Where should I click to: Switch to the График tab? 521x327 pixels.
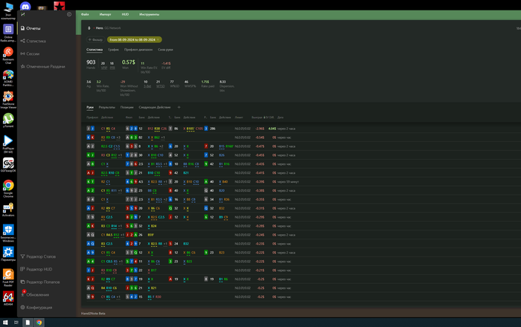coord(113,50)
